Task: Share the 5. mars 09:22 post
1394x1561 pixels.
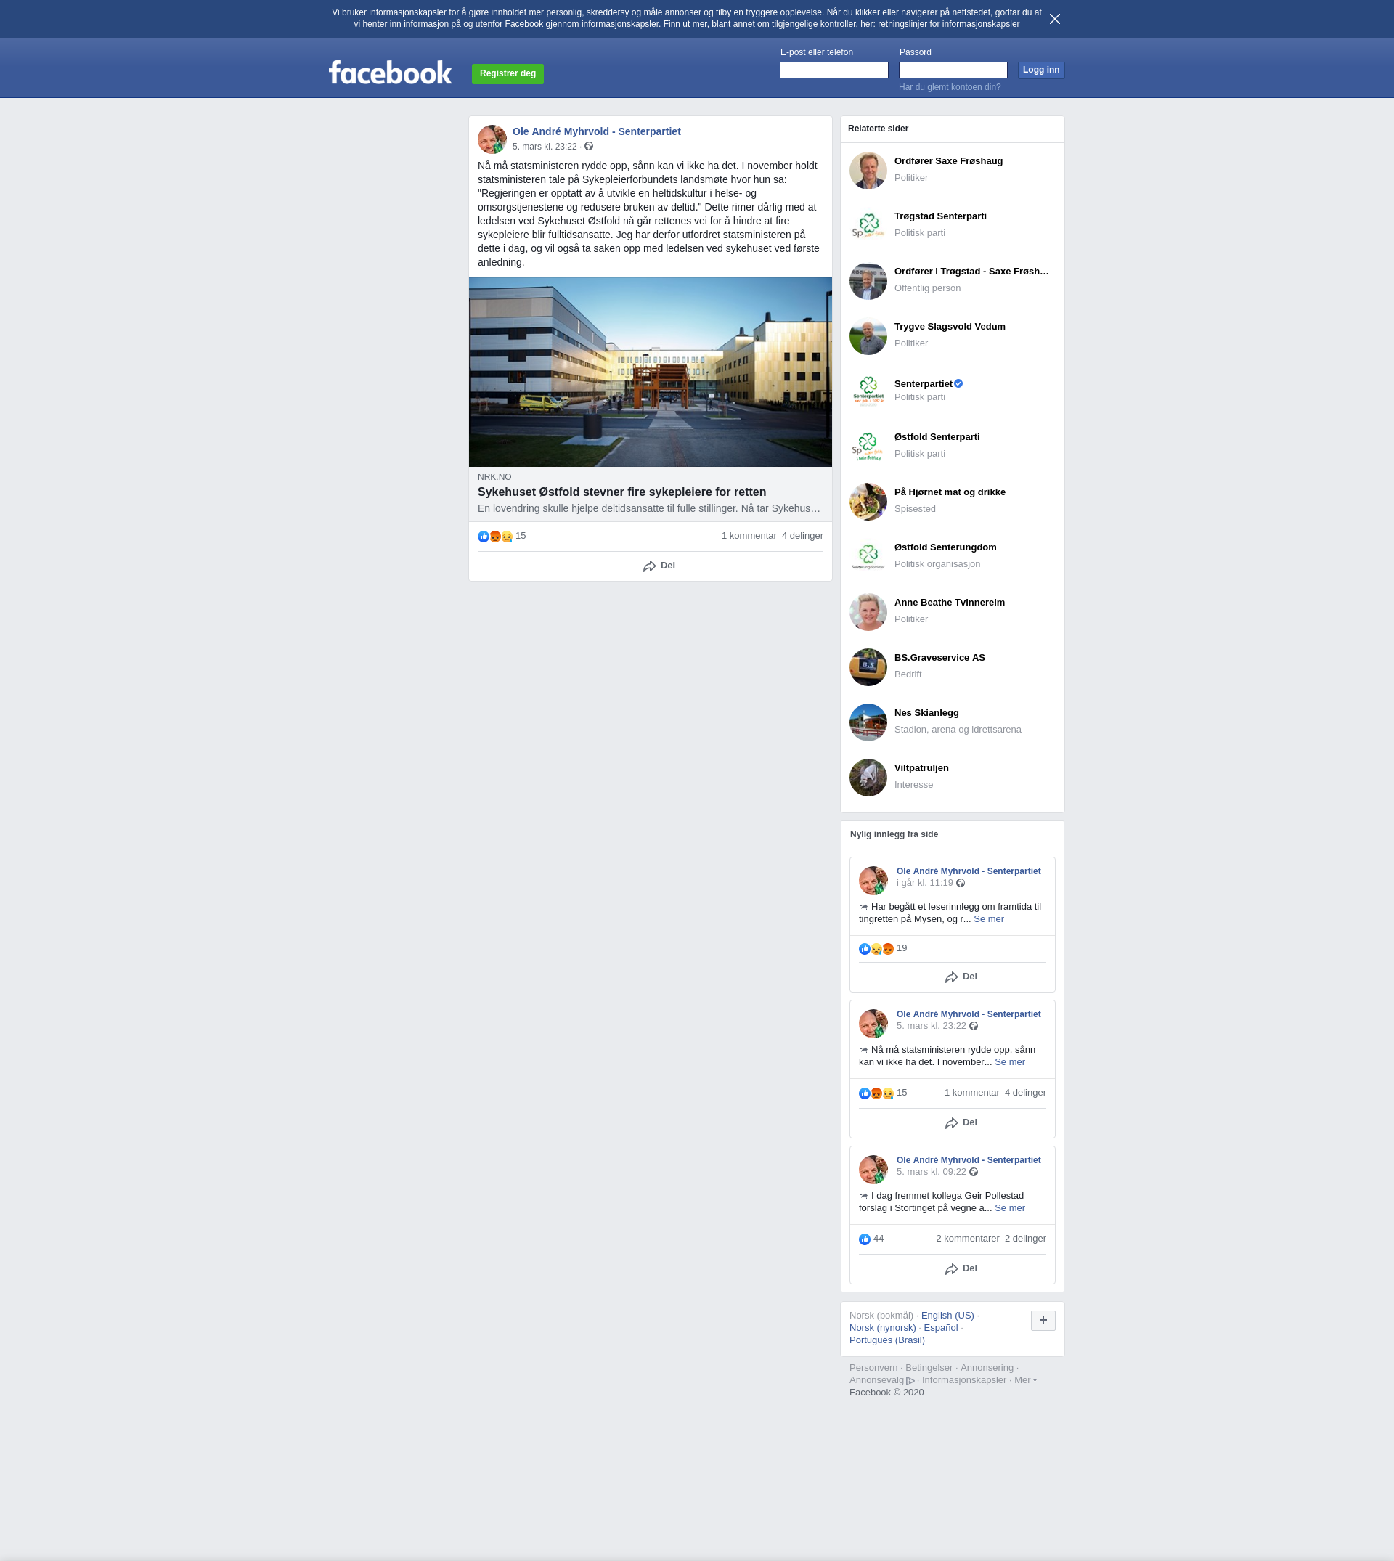Action: click(x=961, y=1269)
